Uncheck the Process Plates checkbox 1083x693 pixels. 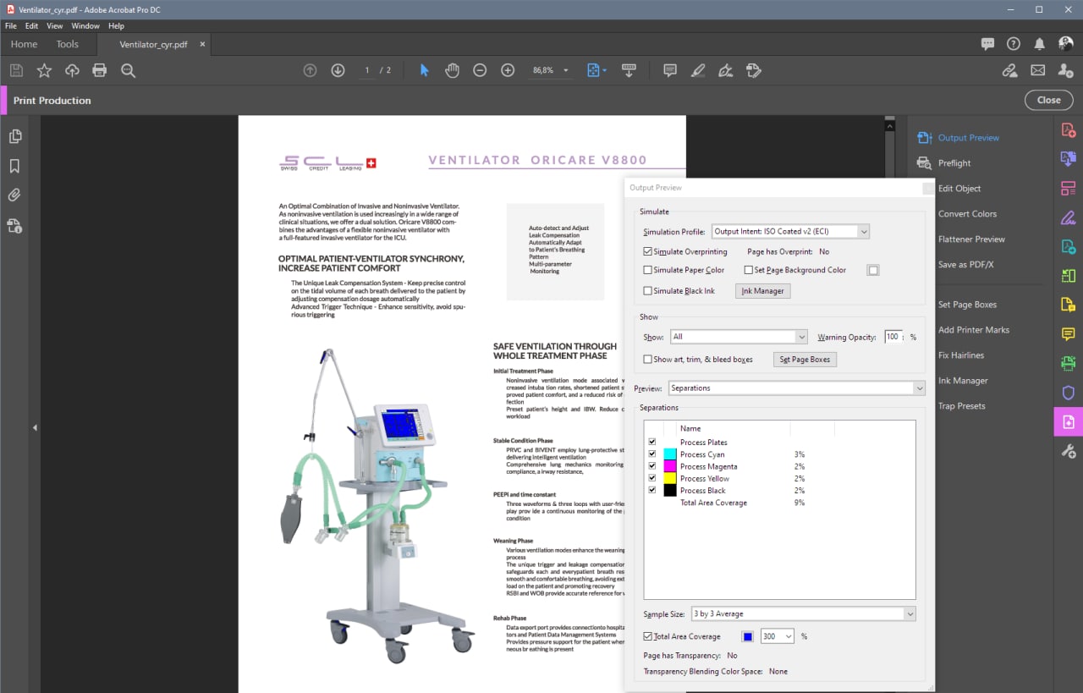click(651, 443)
